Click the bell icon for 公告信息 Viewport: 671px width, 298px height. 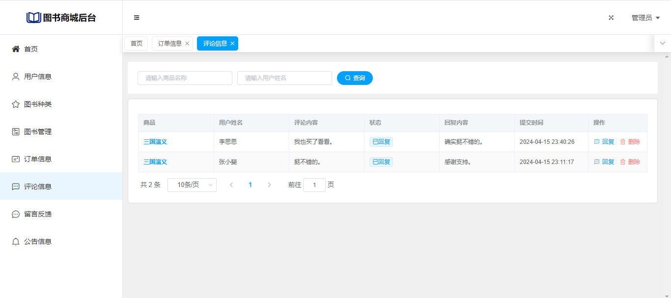(x=16, y=242)
